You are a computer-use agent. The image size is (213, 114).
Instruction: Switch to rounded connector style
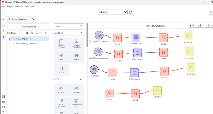coord(198,26)
